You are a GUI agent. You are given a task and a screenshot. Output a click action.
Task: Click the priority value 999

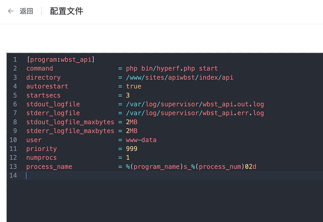pos(132,149)
